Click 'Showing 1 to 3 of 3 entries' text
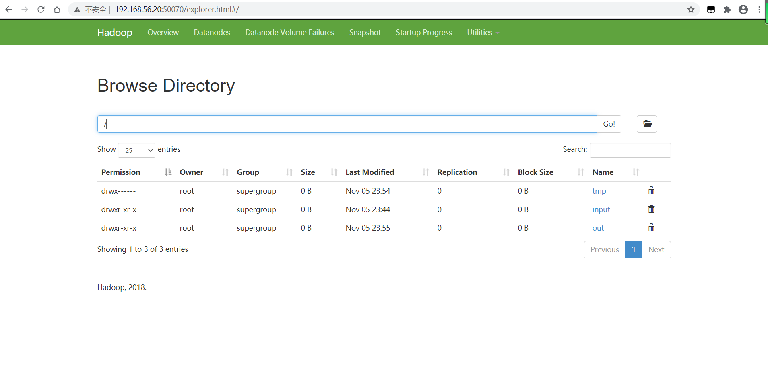The image size is (768, 366). pyautogui.click(x=142, y=249)
